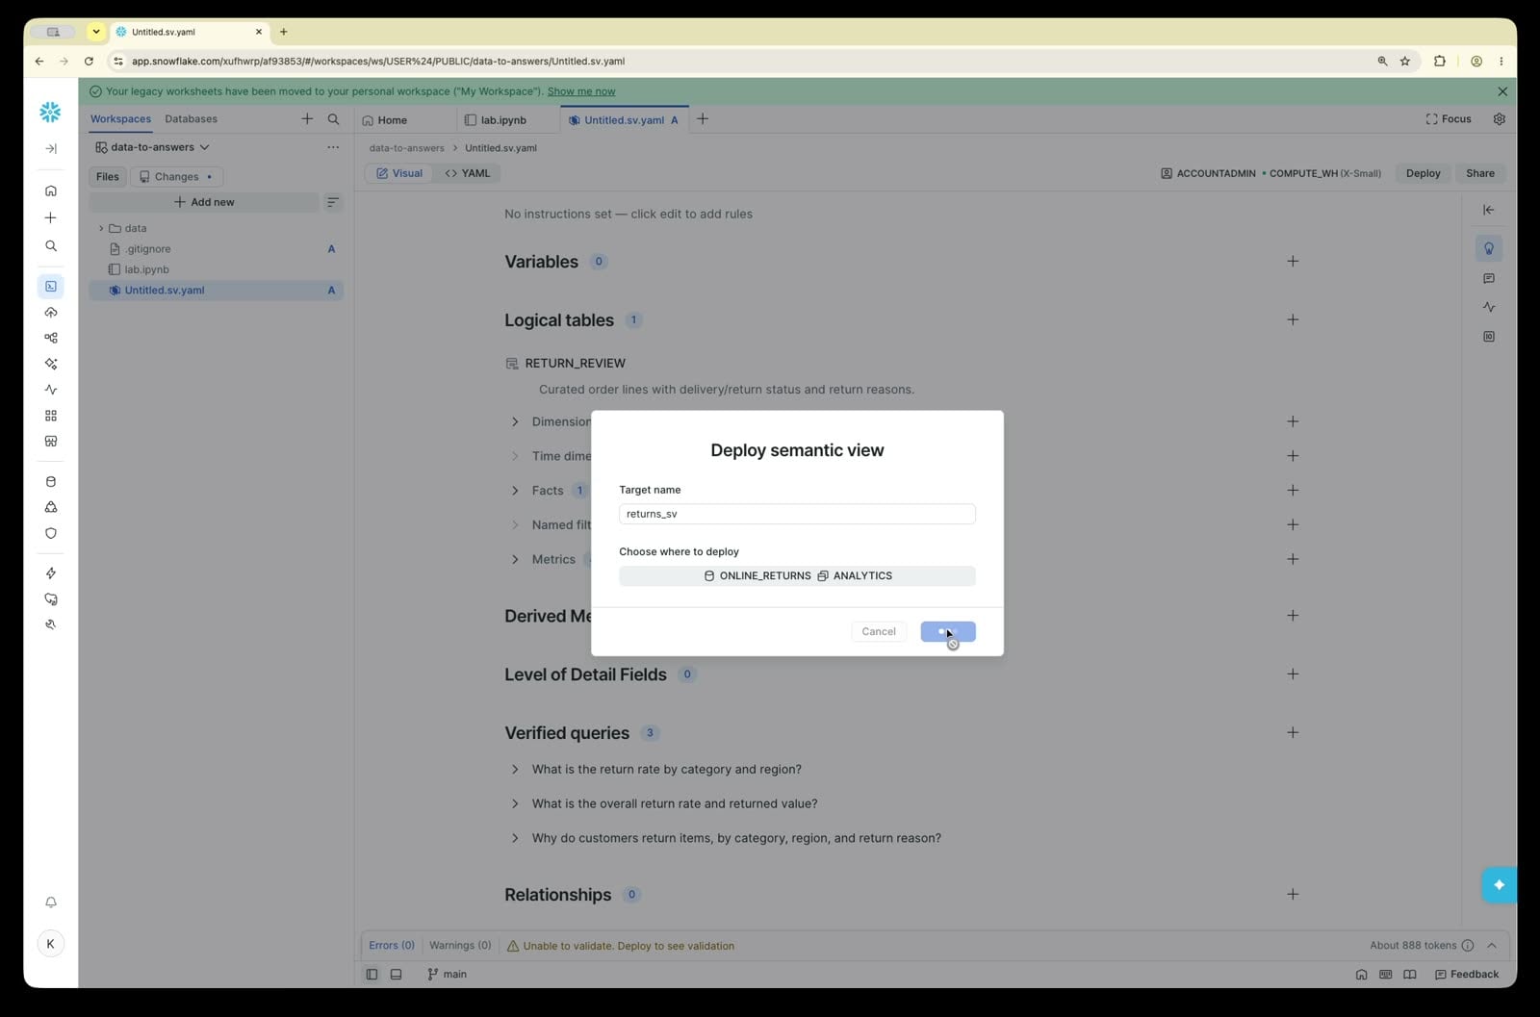Add new item via Workspaces plus icon
This screenshot has width=1540, height=1017.
pos(307,119)
